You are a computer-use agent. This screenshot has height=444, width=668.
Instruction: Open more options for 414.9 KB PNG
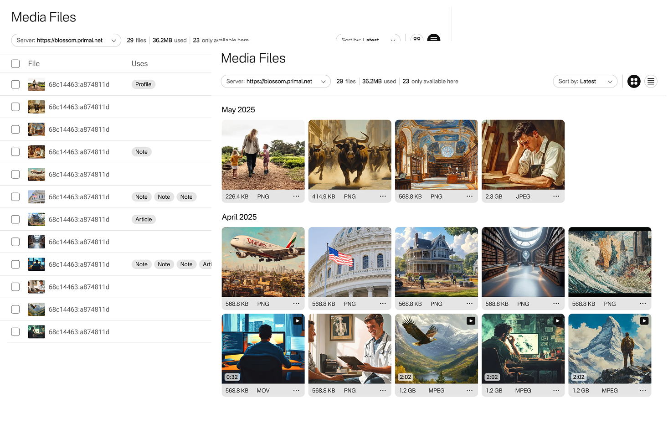pos(383,196)
